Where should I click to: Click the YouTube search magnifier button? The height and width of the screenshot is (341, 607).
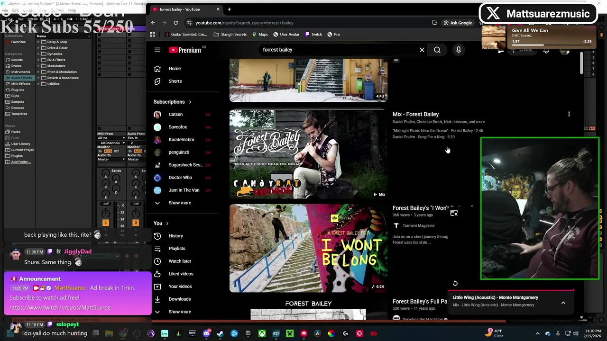[x=437, y=50]
